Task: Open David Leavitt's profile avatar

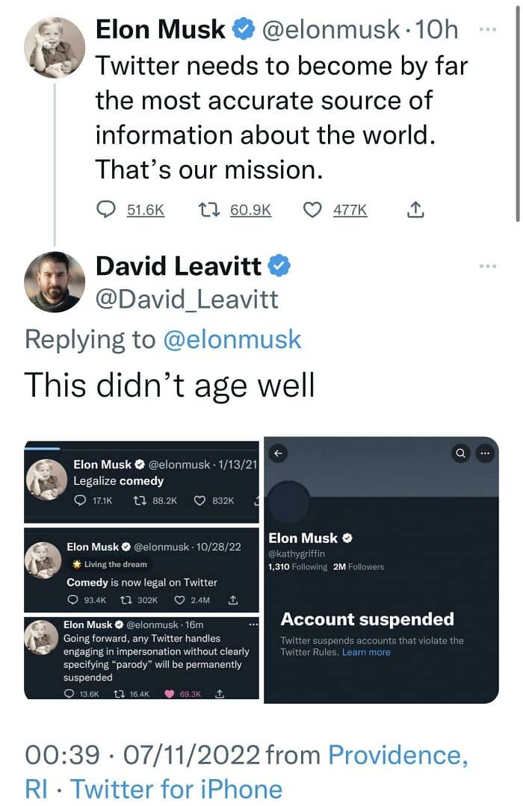Action: point(54,282)
